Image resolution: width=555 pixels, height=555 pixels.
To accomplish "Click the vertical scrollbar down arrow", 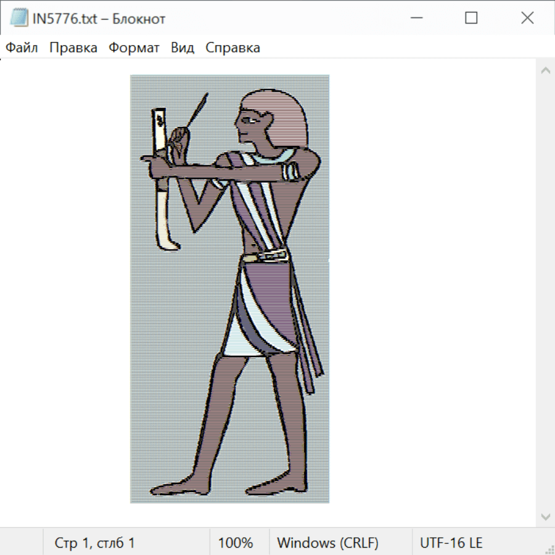I will (545, 516).
